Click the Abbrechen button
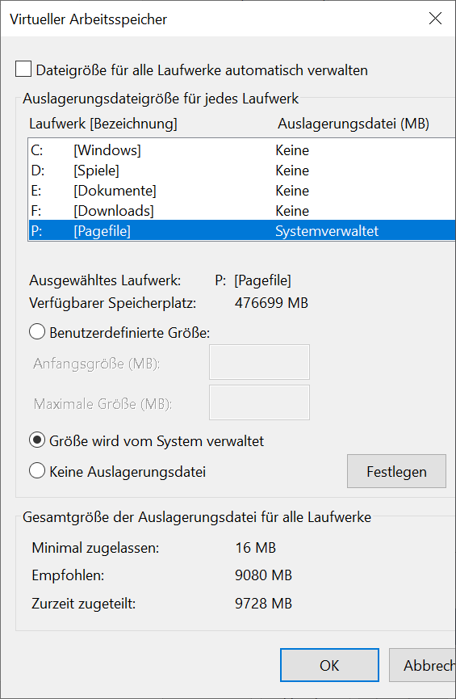This screenshot has width=456, height=699. pos(423,665)
